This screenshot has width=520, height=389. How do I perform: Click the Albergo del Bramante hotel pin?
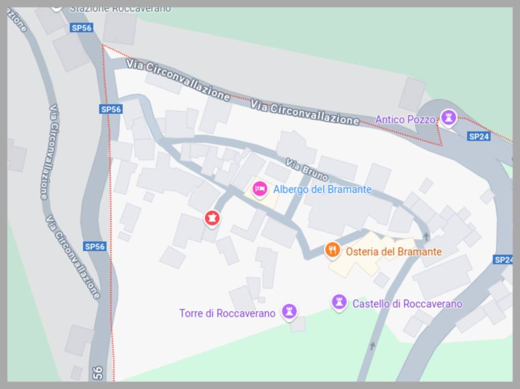[259, 189]
